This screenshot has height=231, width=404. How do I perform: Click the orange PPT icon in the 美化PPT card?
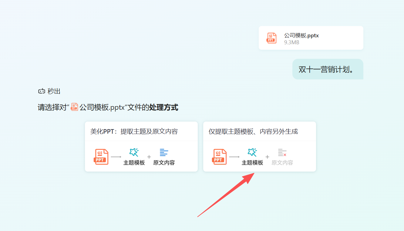coord(101,157)
